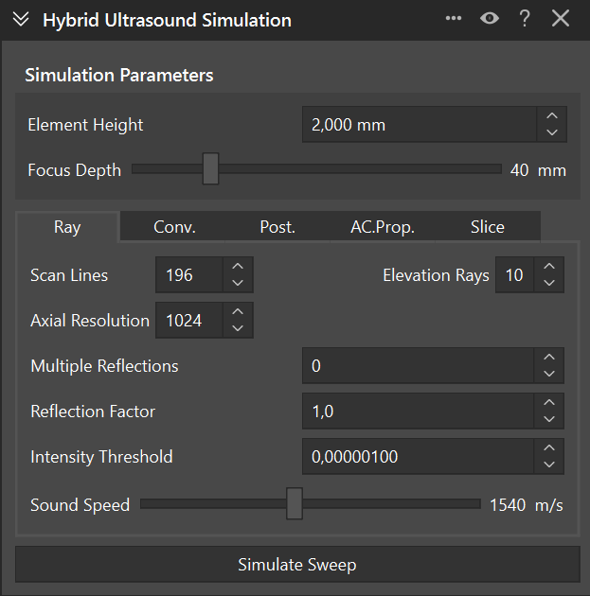Click the Sound Speed slider handle
Image resolution: width=590 pixels, height=596 pixels.
(295, 503)
